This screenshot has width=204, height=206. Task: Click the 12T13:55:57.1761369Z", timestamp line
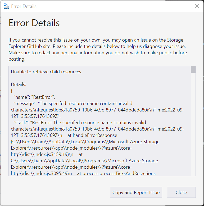pos(36,116)
